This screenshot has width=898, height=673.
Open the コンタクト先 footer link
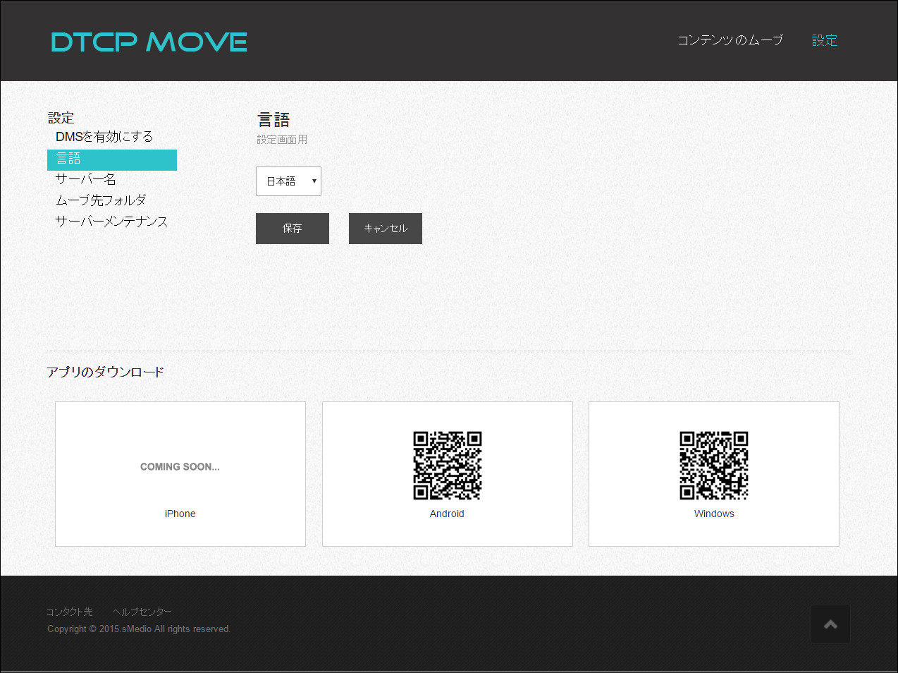pyautogui.click(x=68, y=612)
